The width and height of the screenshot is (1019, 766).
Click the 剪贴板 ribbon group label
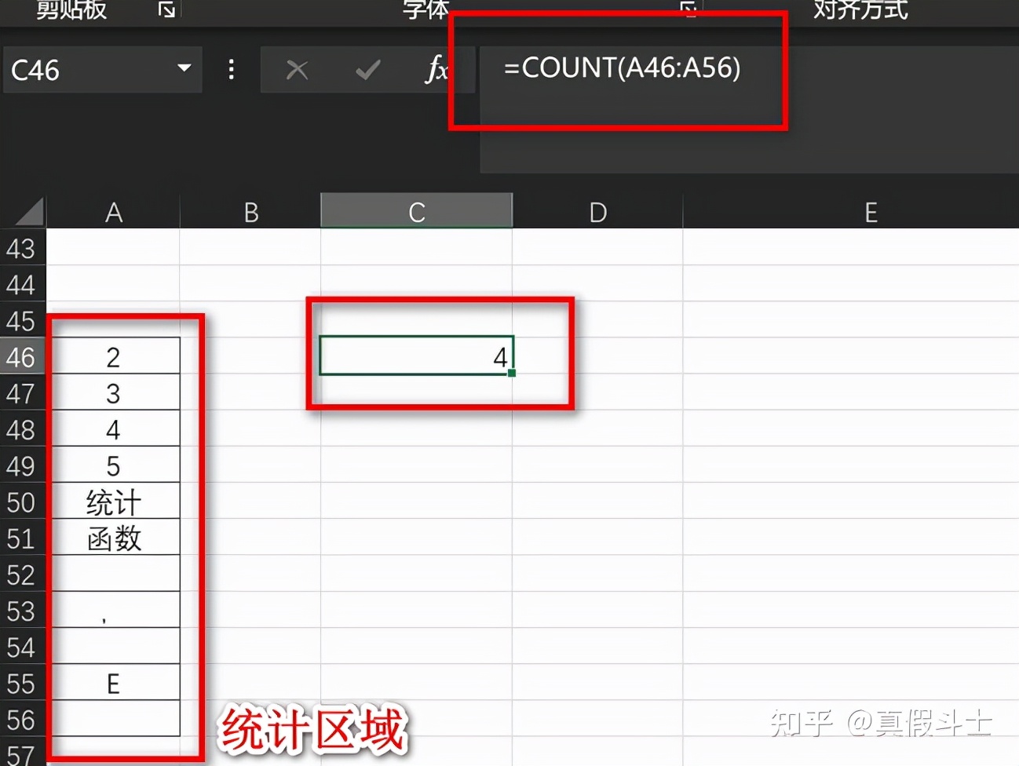click(72, 11)
